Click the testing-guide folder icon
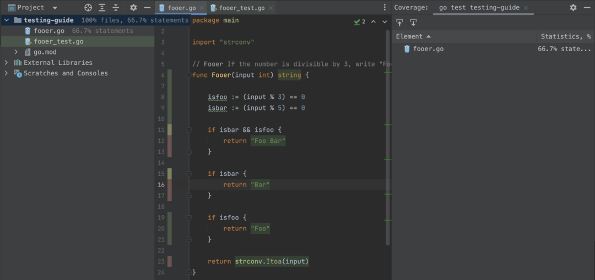Screen dimensions: 595x280 tap(18, 20)
